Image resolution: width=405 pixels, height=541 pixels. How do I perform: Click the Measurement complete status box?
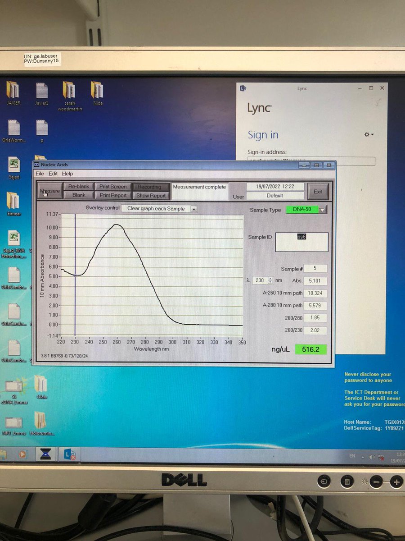(x=200, y=191)
